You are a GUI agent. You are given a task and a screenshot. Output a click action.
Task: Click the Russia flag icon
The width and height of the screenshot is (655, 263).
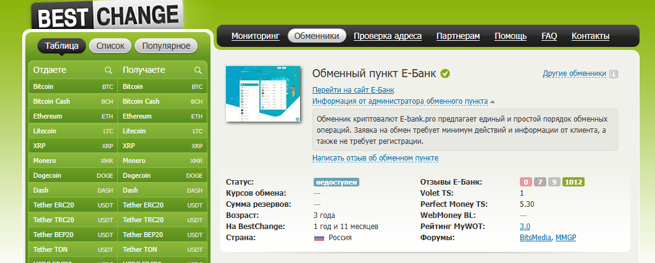point(319,238)
